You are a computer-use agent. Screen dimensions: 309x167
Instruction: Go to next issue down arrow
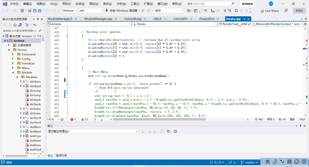click(x=102, y=119)
